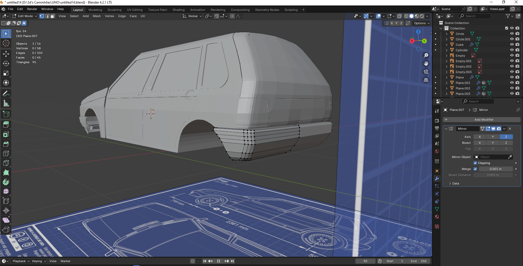The width and height of the screenshot is (523, 266).
Task: Activate the Rotate tool
Action: 6,64
